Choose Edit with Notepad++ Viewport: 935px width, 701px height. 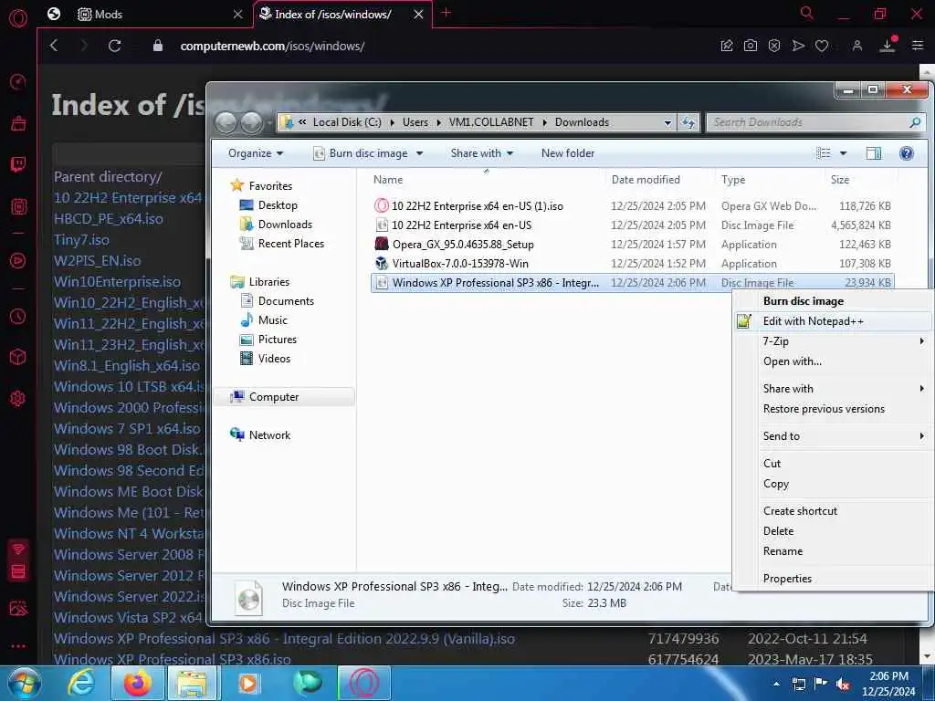[833, 321]
